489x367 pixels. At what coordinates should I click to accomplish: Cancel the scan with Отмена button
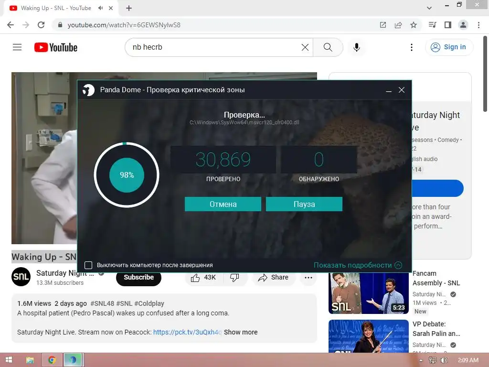coord(223,204)
